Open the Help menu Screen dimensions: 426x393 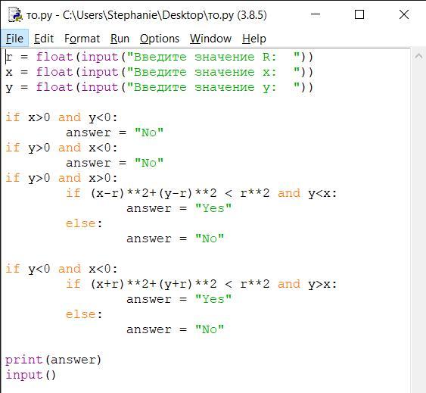(x=254, y=39)
